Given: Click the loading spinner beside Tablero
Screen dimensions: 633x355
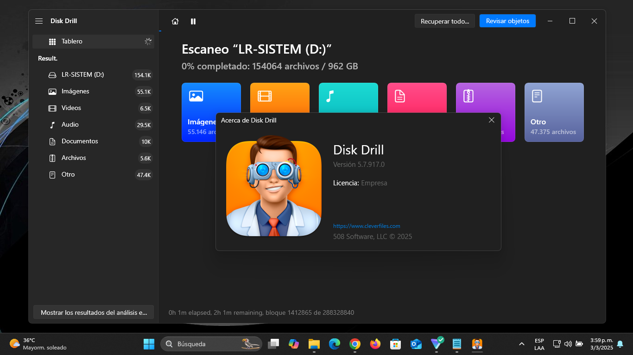Looking at the screenshot, I should [x=148, y=42].
